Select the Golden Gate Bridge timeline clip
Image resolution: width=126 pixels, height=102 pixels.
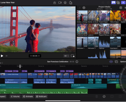pyautogui.click(x=14, y=75)
